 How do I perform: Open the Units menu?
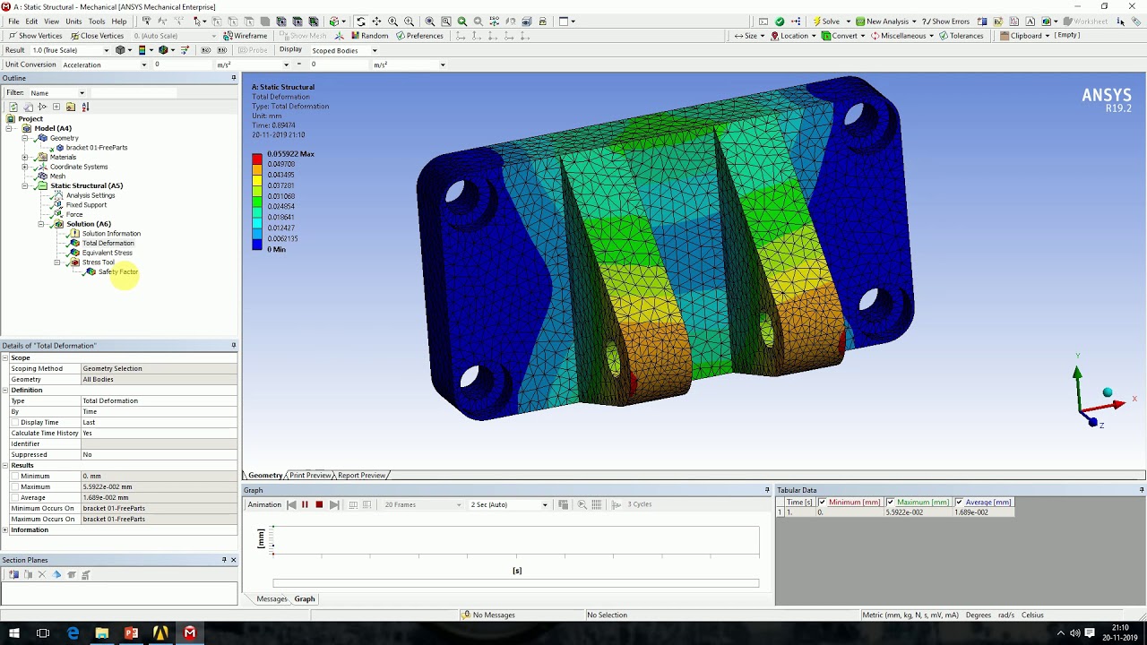[x=73, y=21]
